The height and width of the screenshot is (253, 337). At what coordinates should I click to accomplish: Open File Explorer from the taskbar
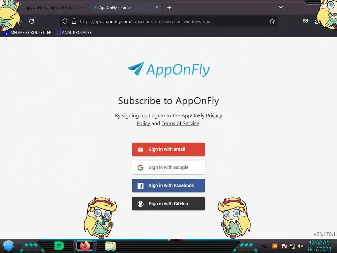point(111,246)
